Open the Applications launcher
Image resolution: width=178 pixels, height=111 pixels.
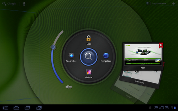point(156,4)
